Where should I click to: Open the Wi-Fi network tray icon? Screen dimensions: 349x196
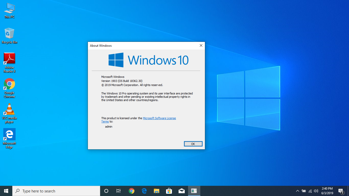[x=310, y=191]
